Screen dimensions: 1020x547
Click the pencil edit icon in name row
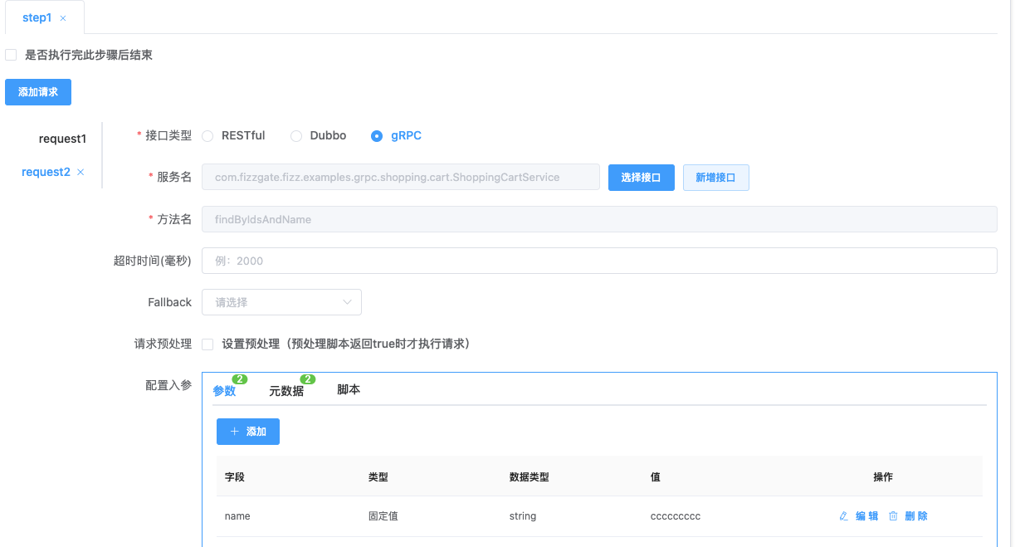[844, 516]
